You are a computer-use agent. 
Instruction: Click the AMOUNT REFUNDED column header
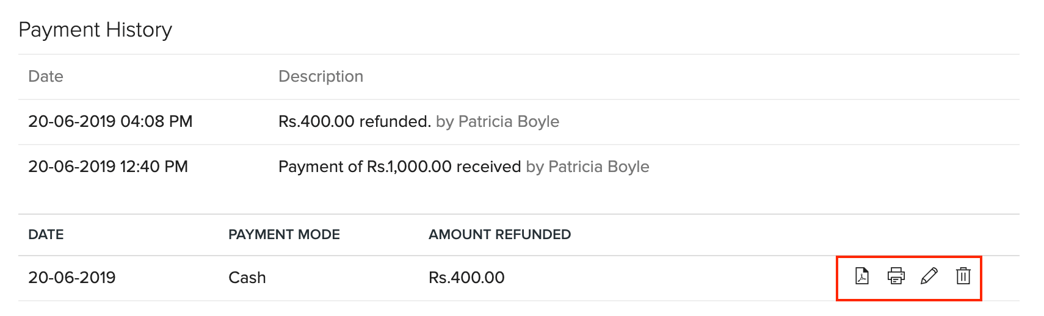coord(499,235)
